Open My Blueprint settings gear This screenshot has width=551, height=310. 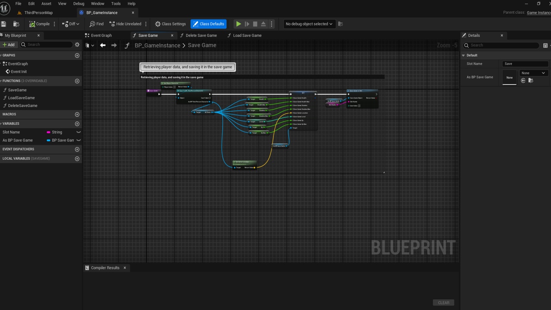77,45
